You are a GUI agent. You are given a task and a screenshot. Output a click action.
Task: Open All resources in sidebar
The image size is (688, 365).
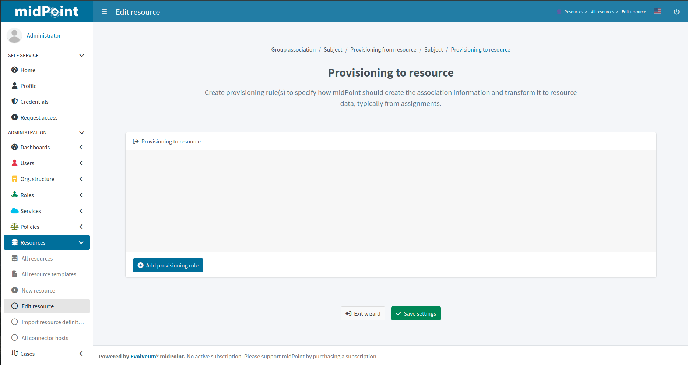[x=37, y=259]
